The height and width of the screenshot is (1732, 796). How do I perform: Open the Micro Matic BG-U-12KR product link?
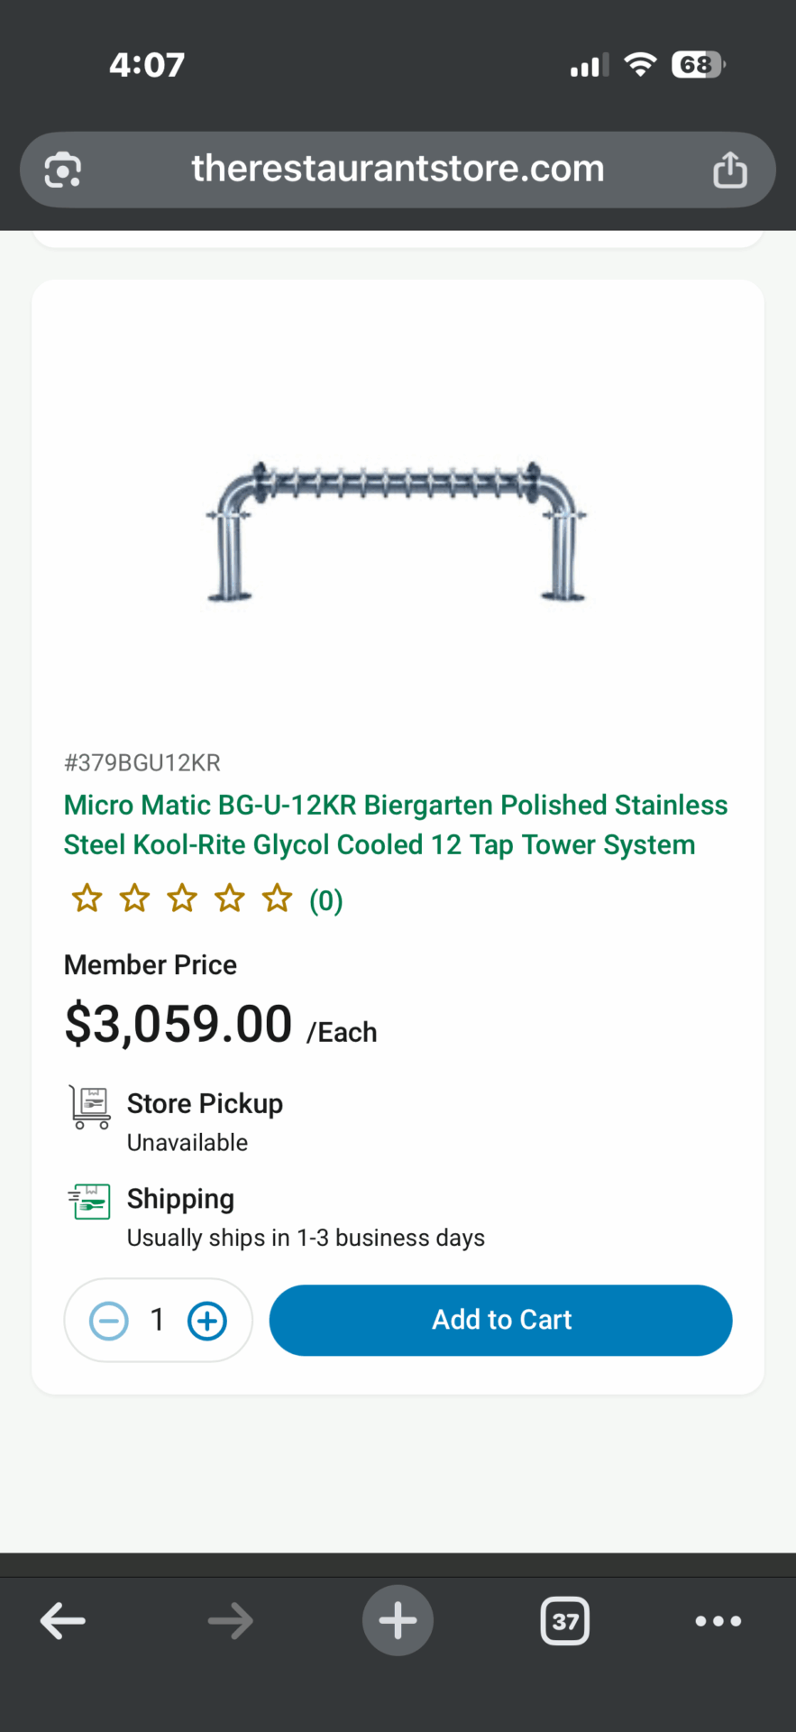click(x=395, y=825)
